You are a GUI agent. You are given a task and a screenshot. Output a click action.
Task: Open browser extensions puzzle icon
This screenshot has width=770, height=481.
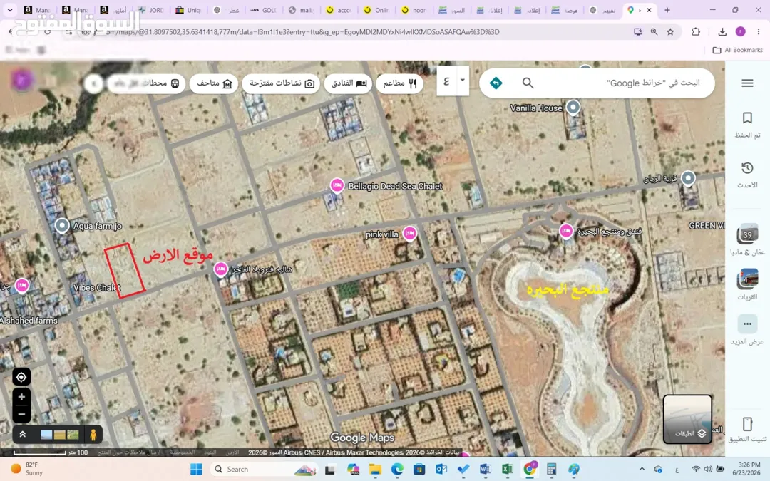coord(695,31)
